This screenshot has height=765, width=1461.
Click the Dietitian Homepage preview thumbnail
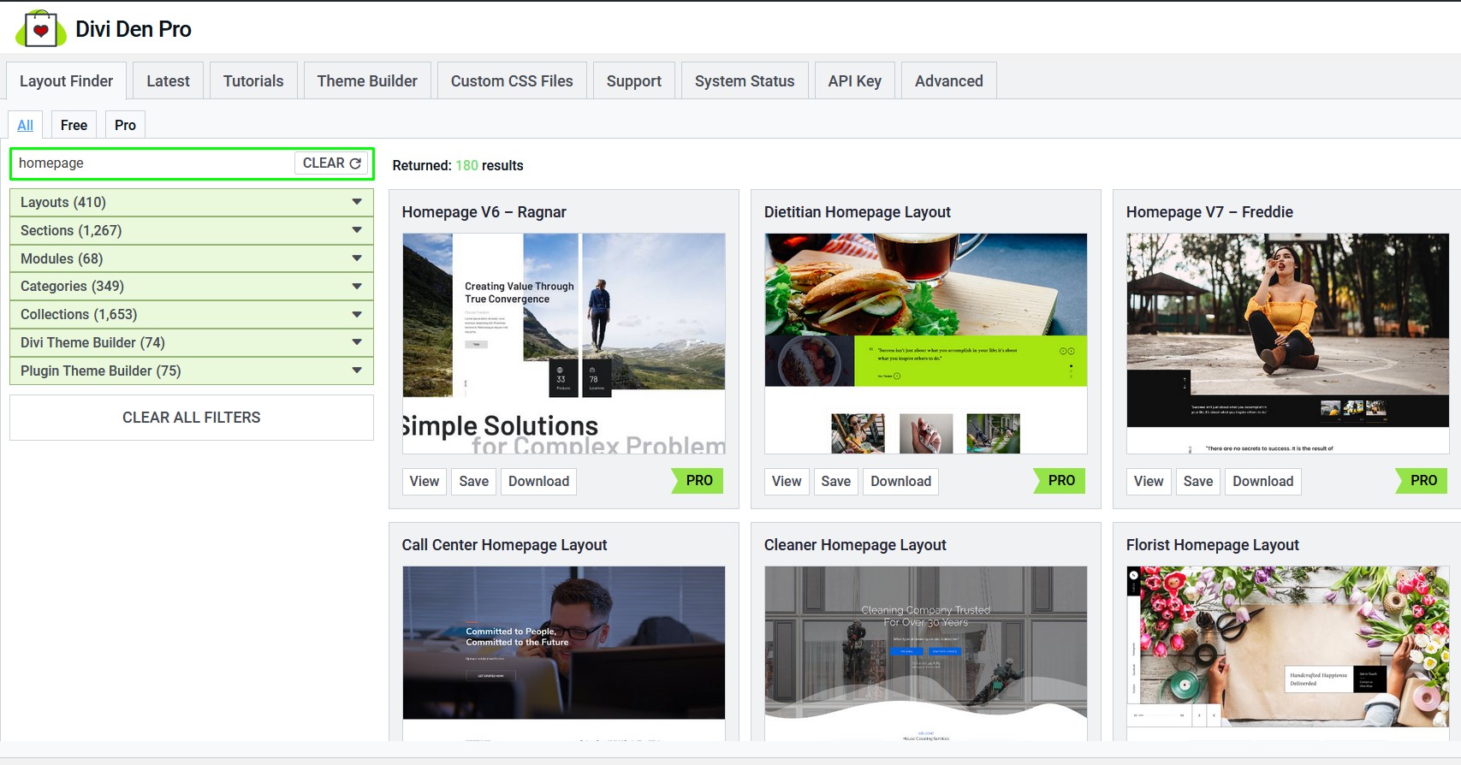926,343
